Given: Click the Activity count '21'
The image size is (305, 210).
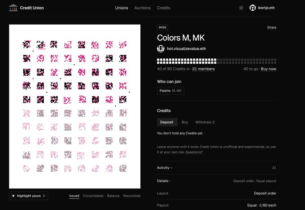Looking at the screenshot, I should coord(274,168).
